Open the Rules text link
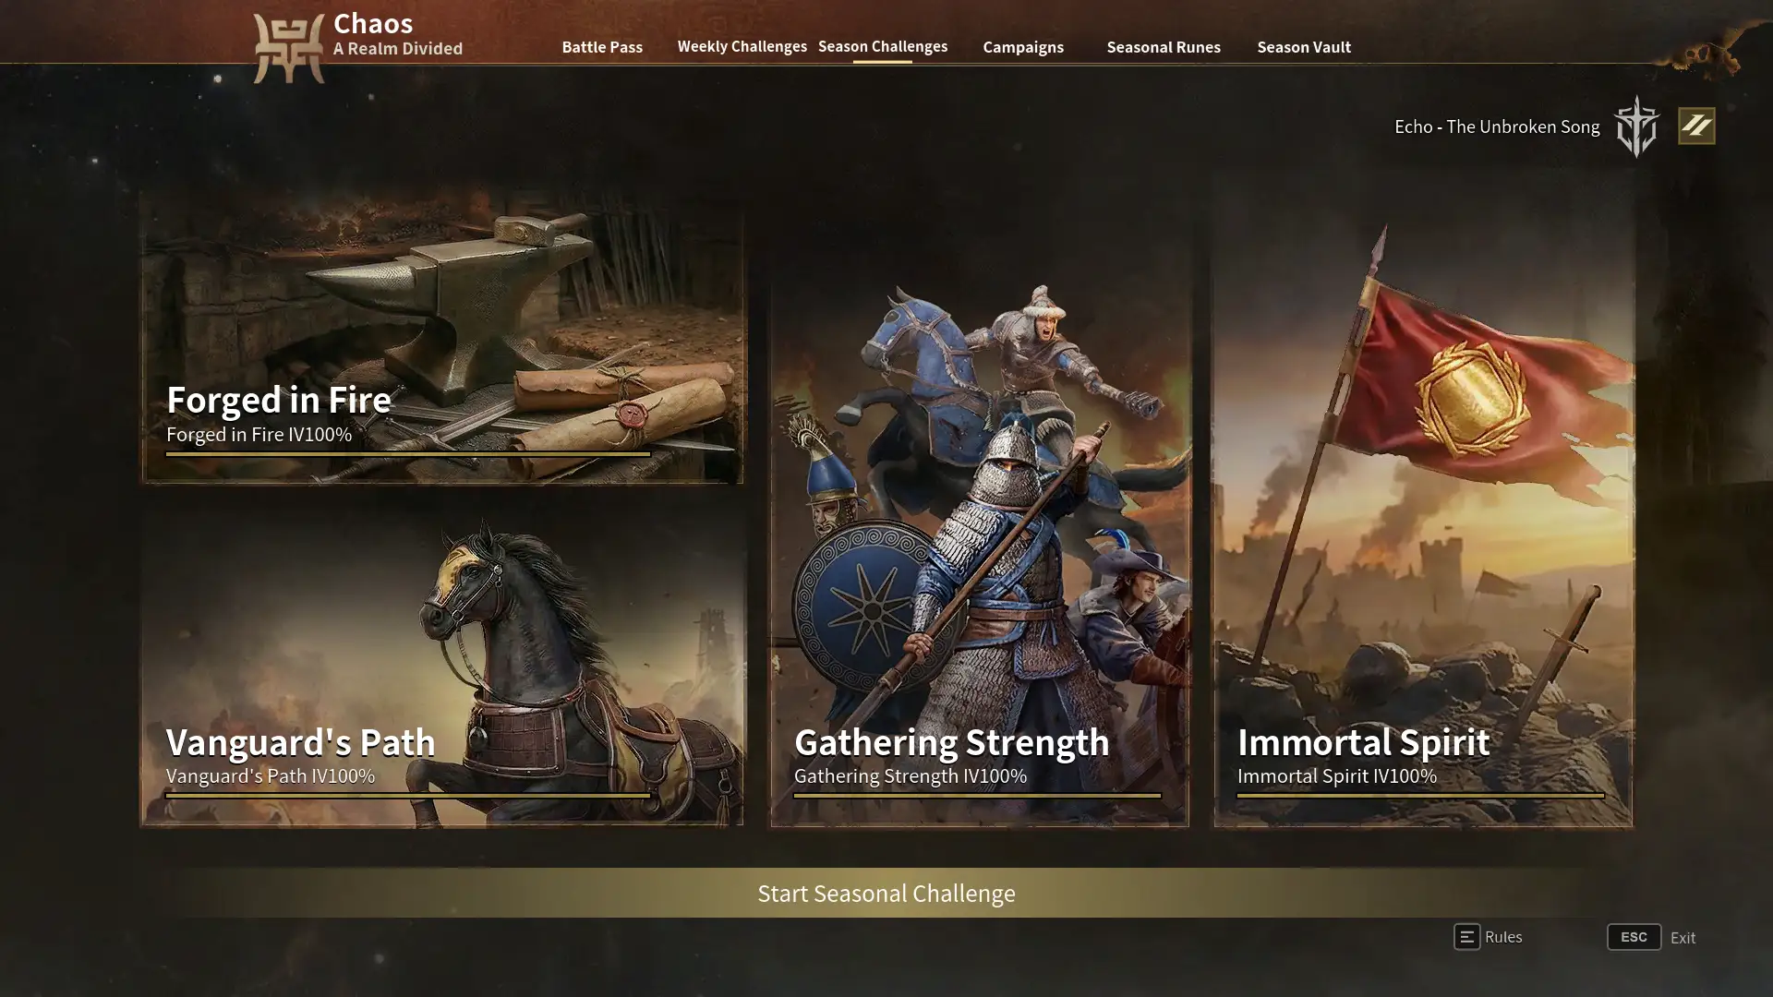The height and width of the screenshot is (997, 1773). click(1503, 937)
